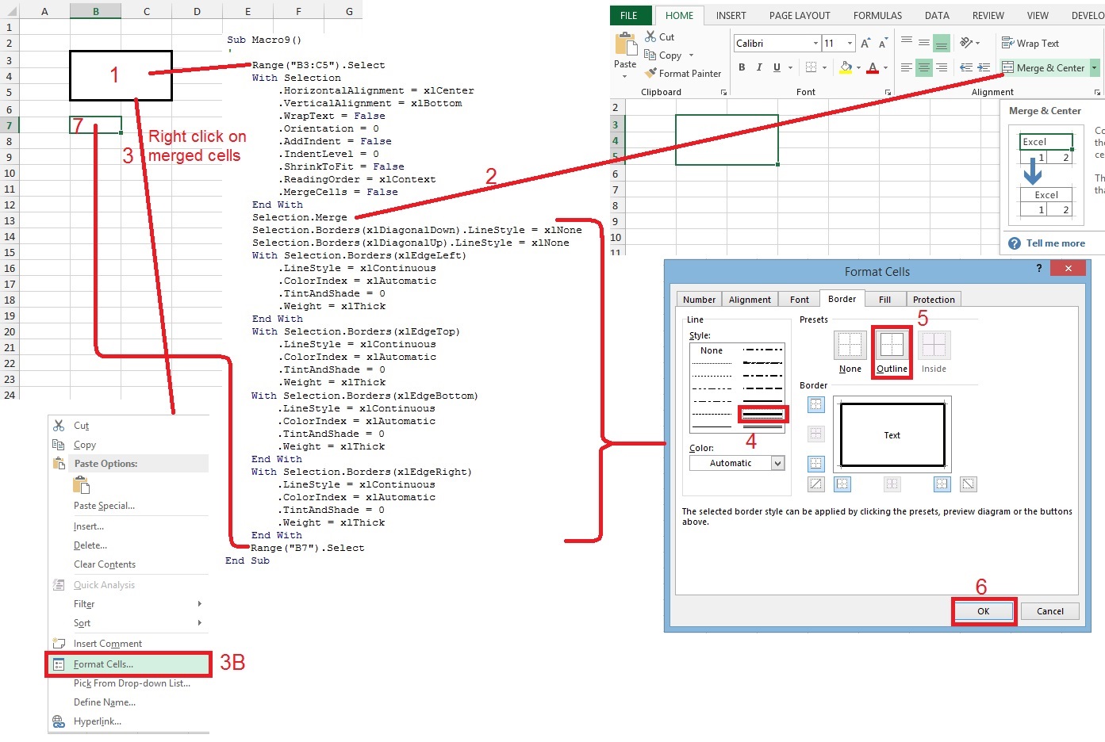Image resolution: width=1105 pixels, height=742 pixels.
Task: Expand Merge & Center dropdown arrow
Action: click(x=1094, y=67)
